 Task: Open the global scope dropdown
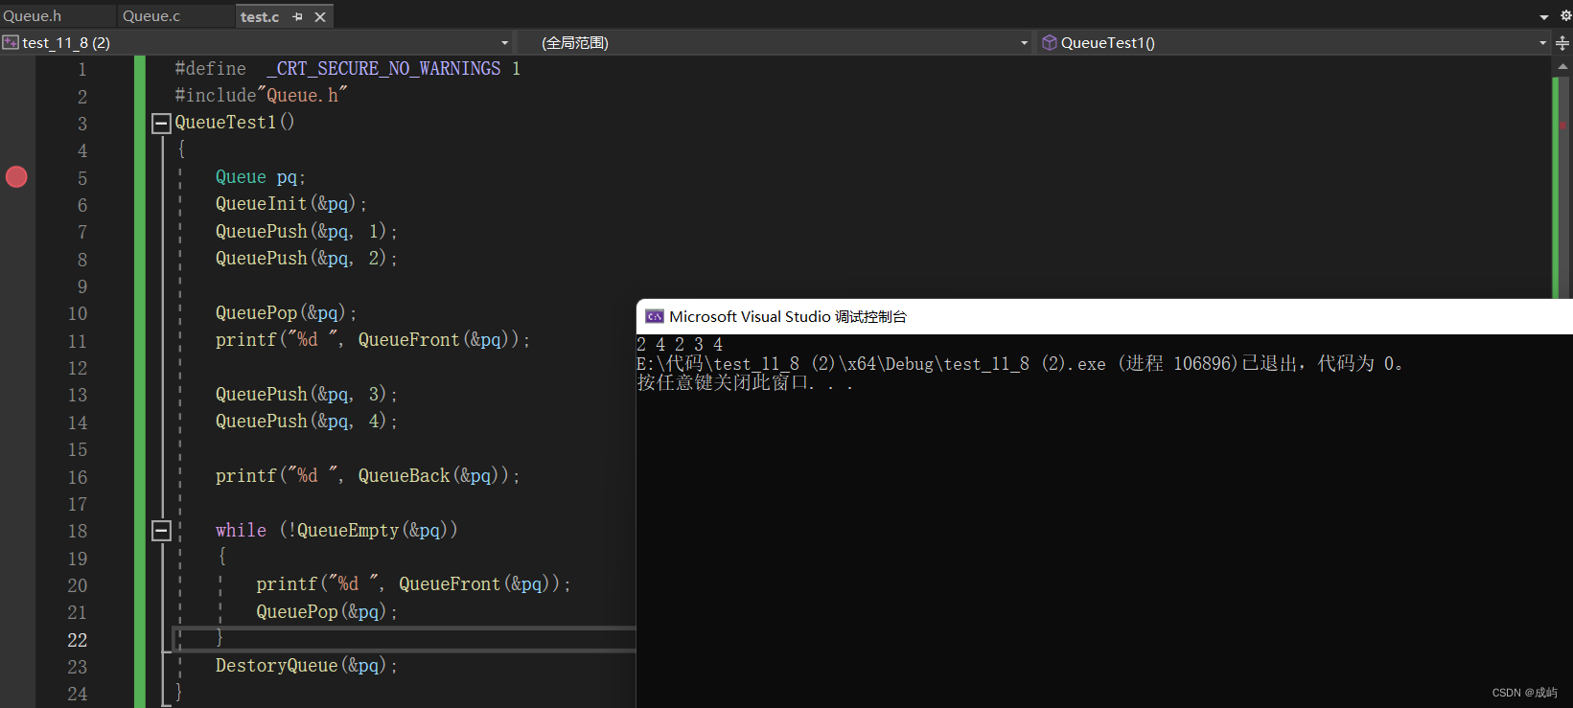click(x=1024, y=43)
